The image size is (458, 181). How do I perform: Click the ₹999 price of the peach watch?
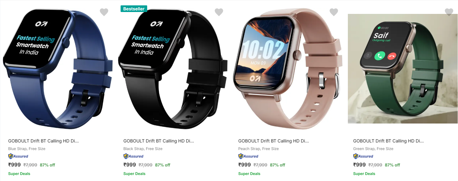coord(244,165)
